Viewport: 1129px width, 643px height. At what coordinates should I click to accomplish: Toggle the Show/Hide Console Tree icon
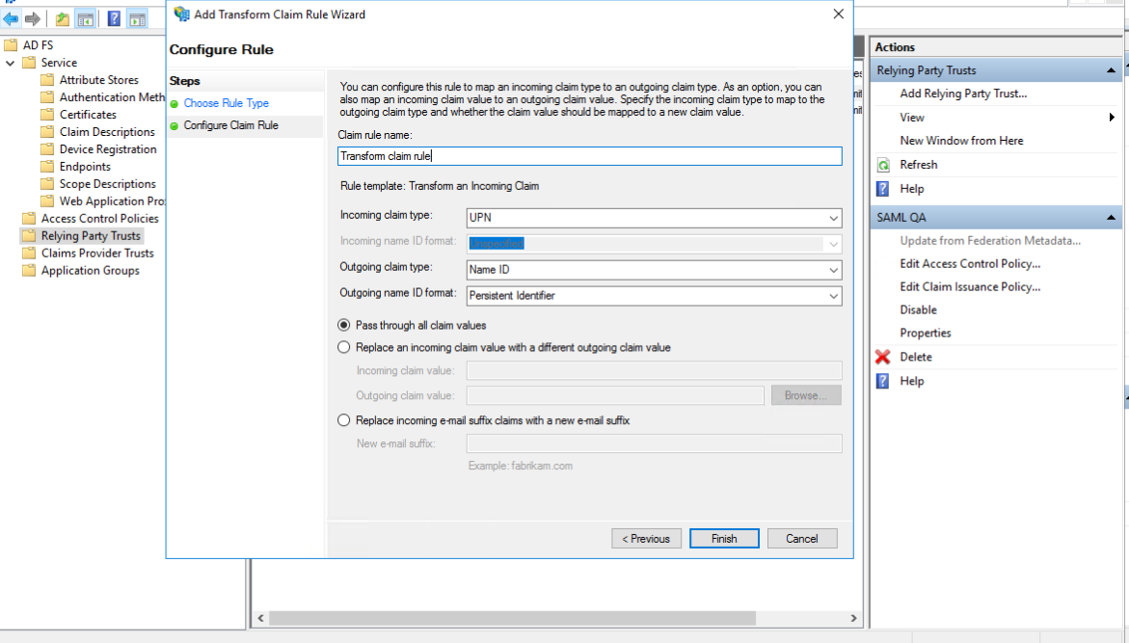click(x=86, y=19)
